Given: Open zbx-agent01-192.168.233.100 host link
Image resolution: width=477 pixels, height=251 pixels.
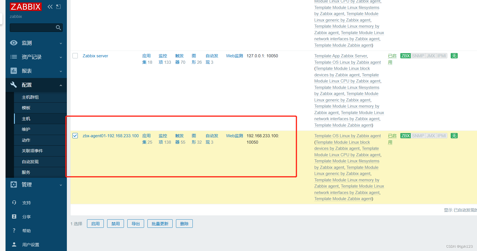Looking at the screenshot, I should click(x=111, y=136).
